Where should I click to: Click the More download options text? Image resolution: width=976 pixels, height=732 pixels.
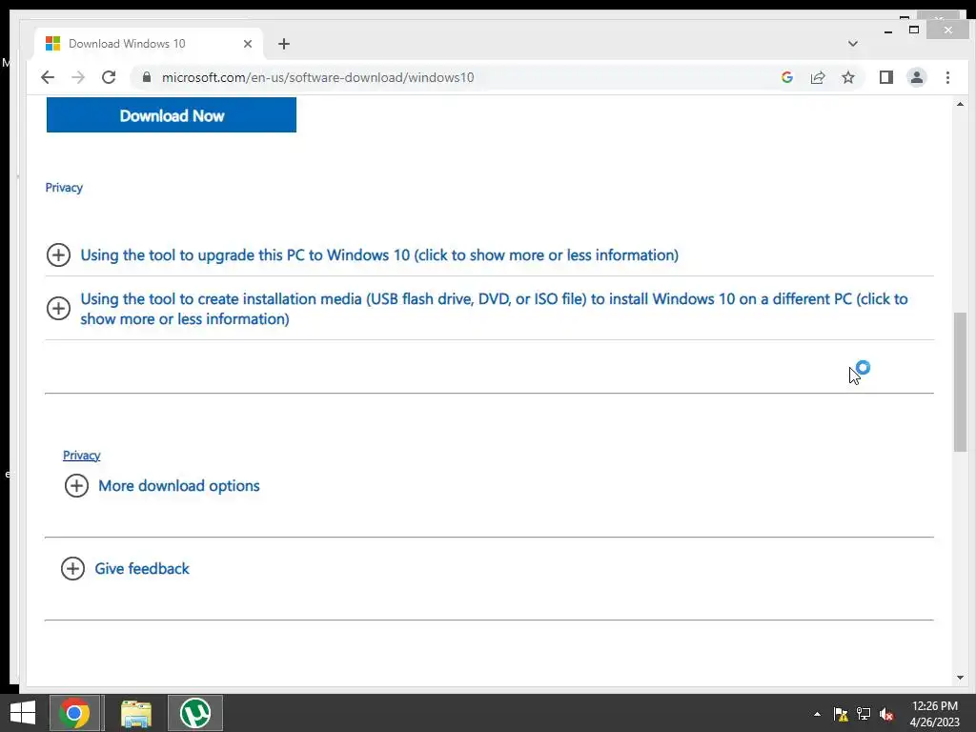178,485
